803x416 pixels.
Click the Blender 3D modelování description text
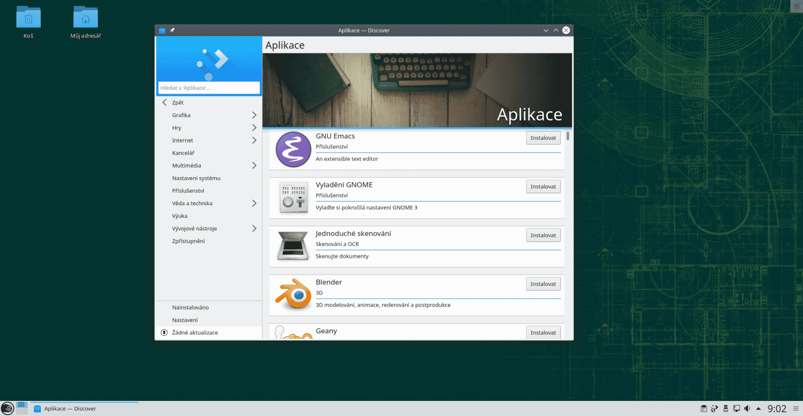coord(383,305)
